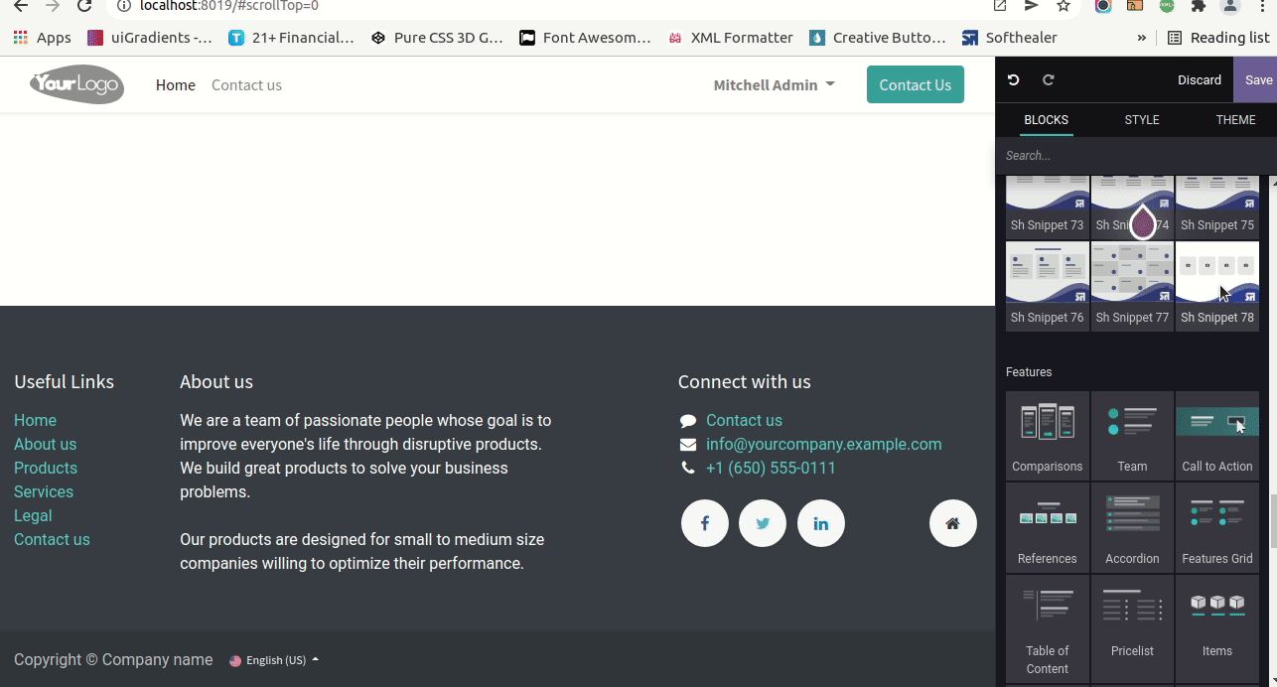Select the Features Grid block

[1217, 528]
